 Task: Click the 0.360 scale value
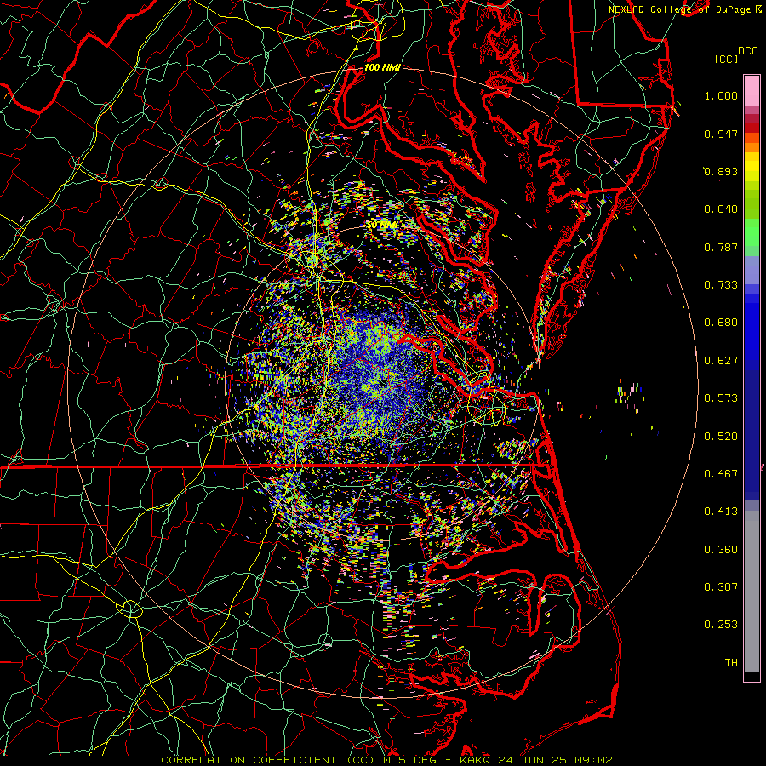pyautogui.click(x=721, y=550)
